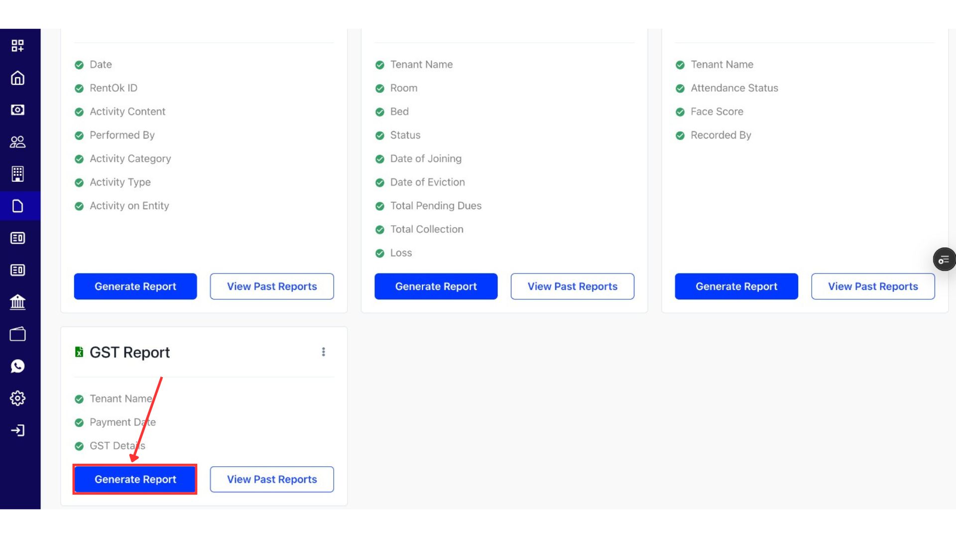The height and width of the screenshot is (538, 956).
Task: Open WhatsApp icon in sidebar
Action: pyautogui.click(x=18, y=366)
